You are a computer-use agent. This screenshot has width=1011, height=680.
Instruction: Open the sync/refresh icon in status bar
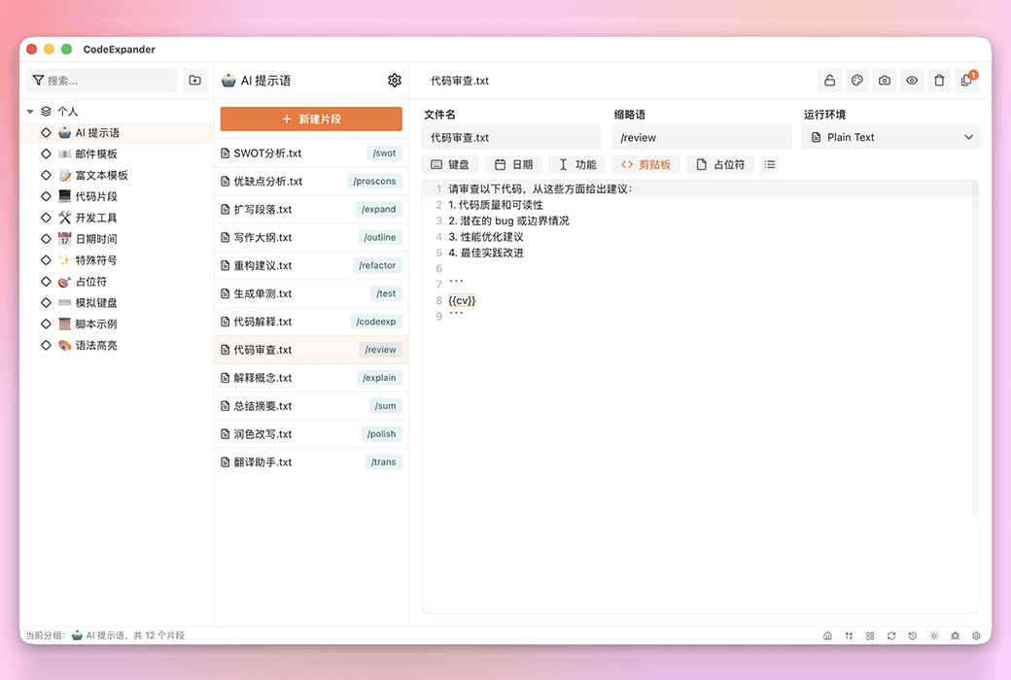(891, 635)
